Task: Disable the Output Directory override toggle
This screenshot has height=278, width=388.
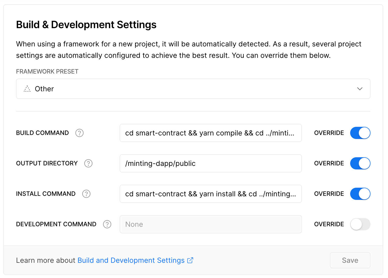Action: click(x=360, y=163)
